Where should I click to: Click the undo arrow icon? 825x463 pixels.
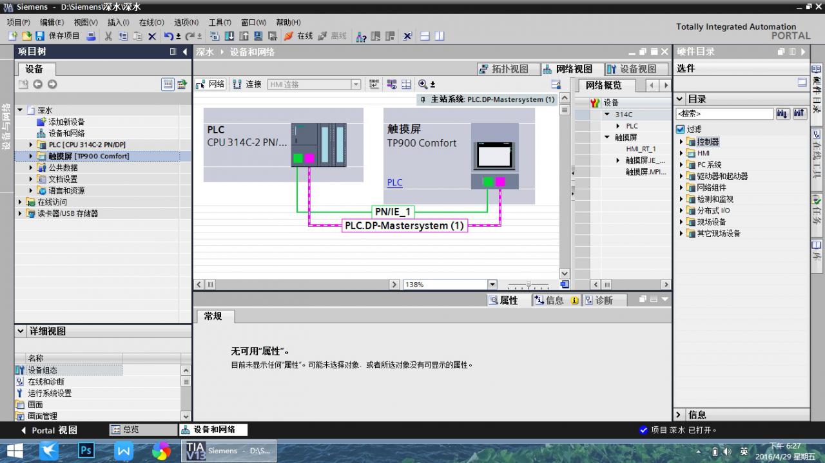(x=168, y=36)
